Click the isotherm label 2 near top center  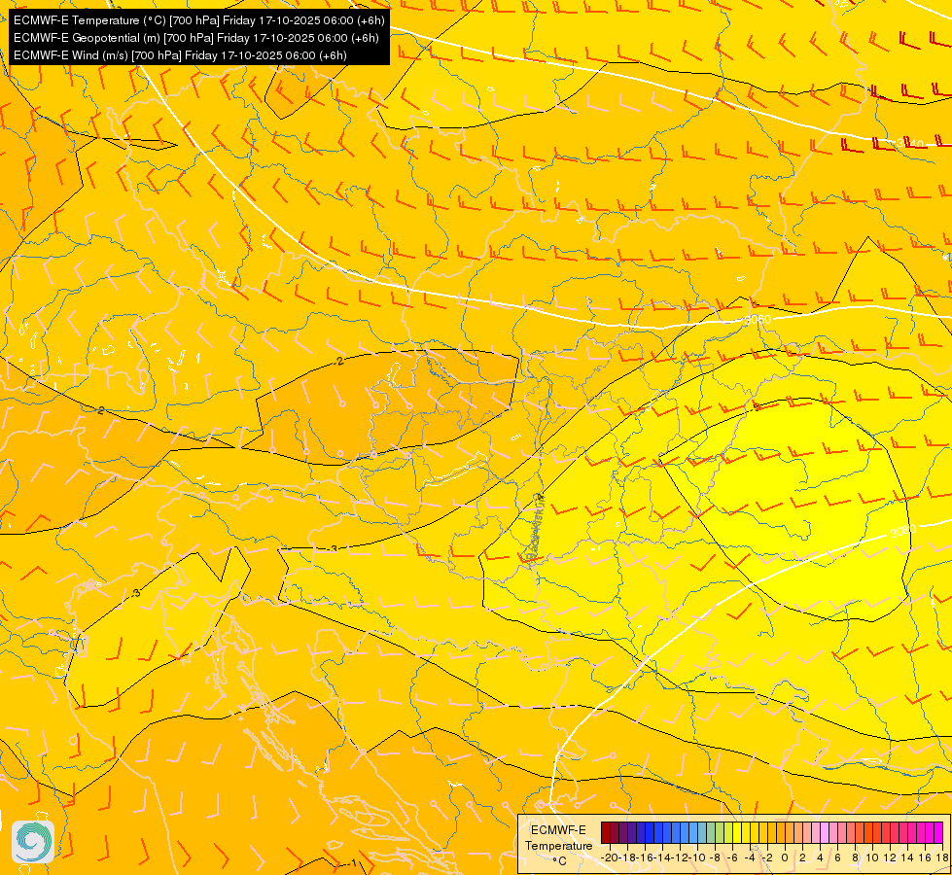340,362
